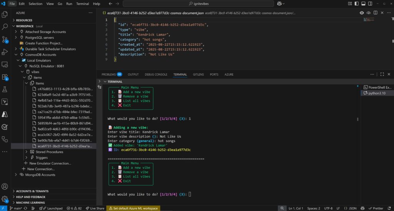Screen dimensions: 394x211
Task: Click the main branch indicator
Action: click(x=15, y=208)
